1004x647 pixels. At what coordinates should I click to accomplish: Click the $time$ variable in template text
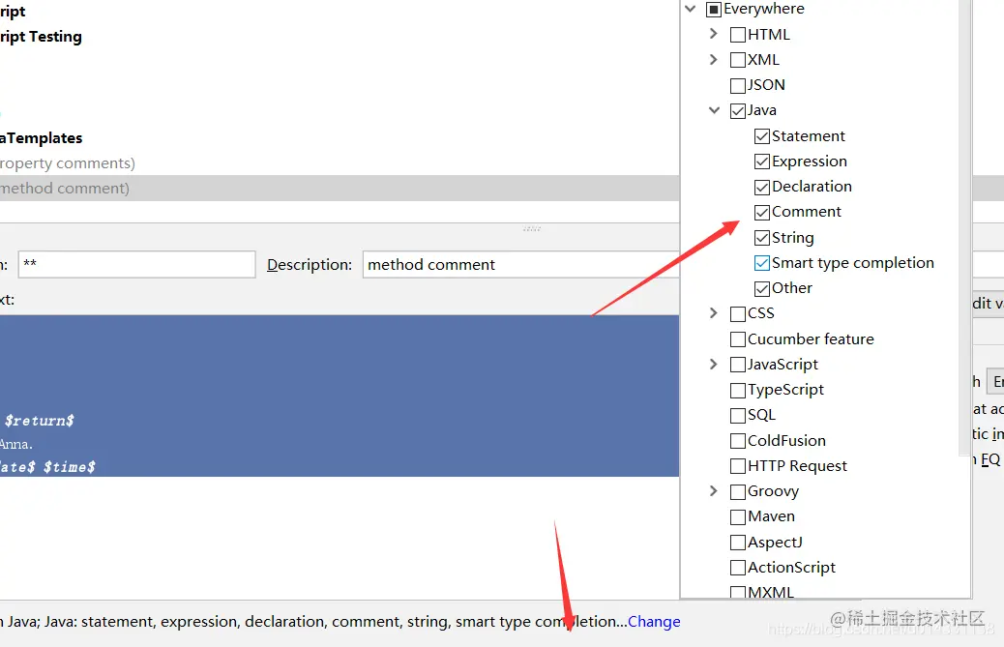click(69, 467)
